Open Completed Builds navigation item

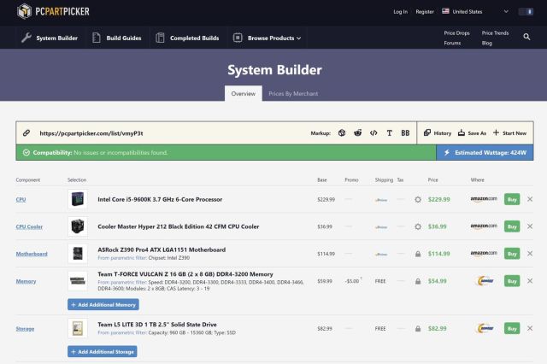pos(187,38)
